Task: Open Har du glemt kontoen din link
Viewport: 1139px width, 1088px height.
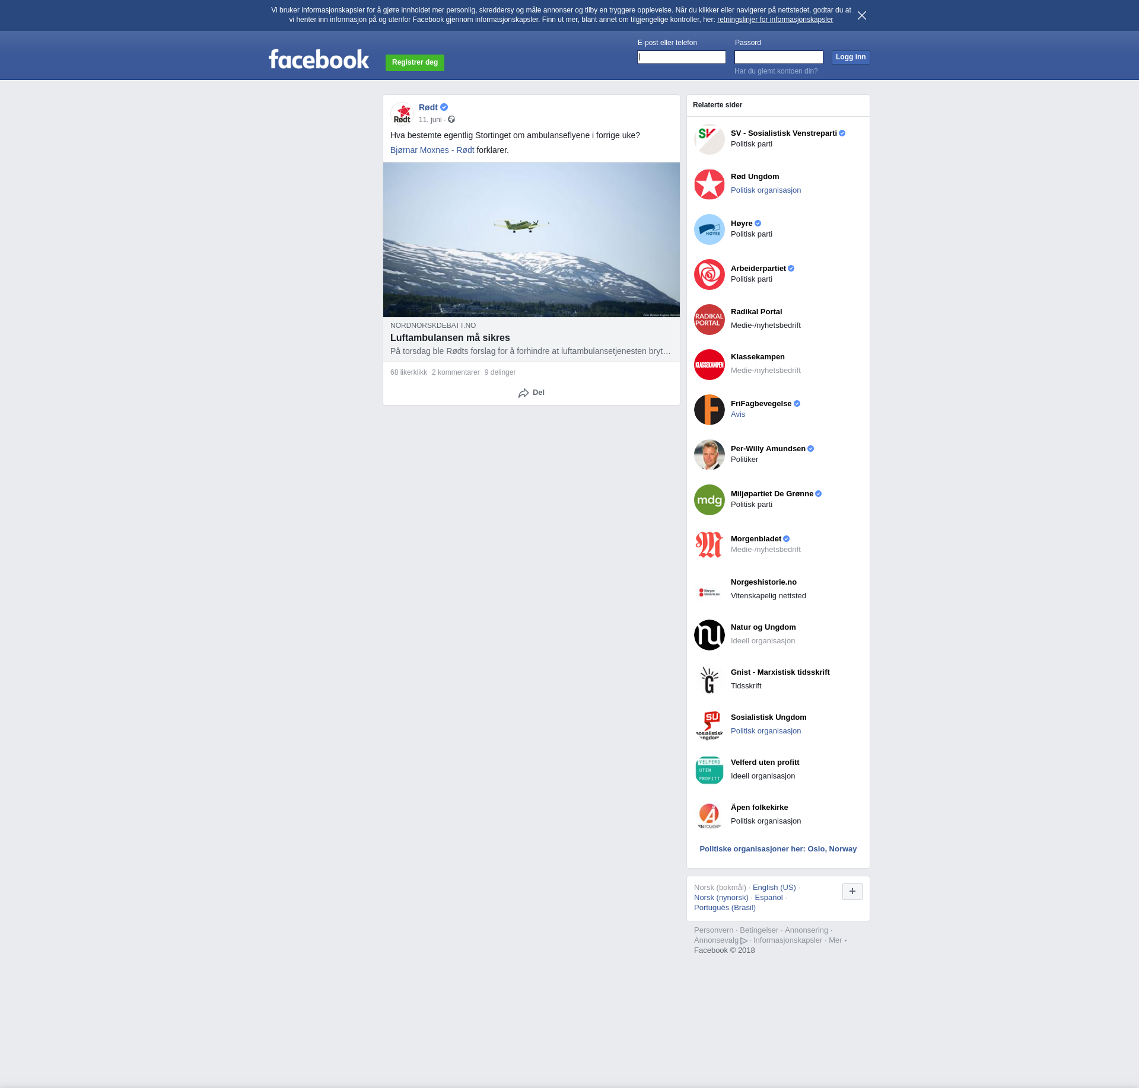Action: pos(776,71)
